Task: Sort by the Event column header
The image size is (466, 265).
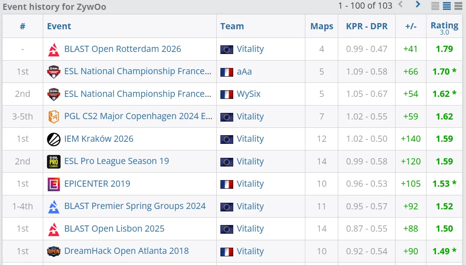Action: click(x=59, y=26)
